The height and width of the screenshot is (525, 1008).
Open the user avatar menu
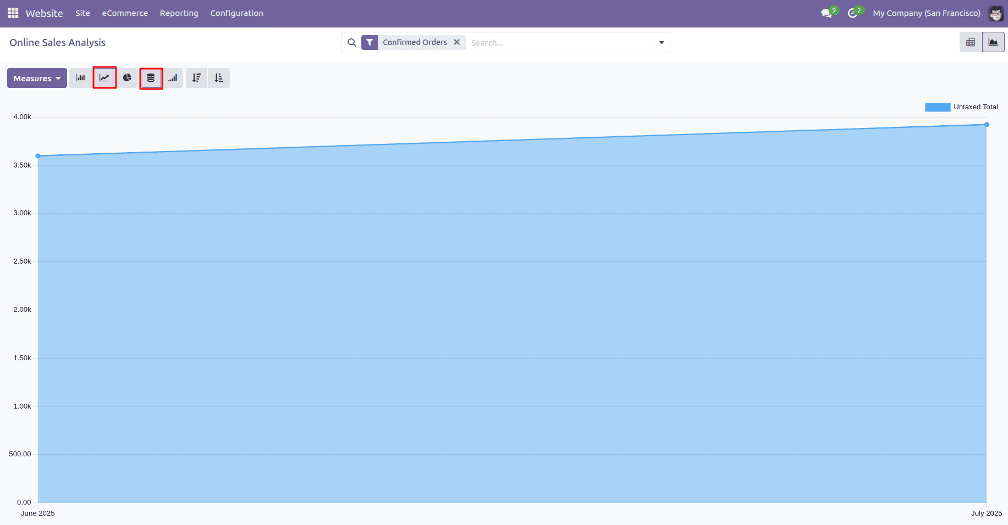tap(996, 13)
